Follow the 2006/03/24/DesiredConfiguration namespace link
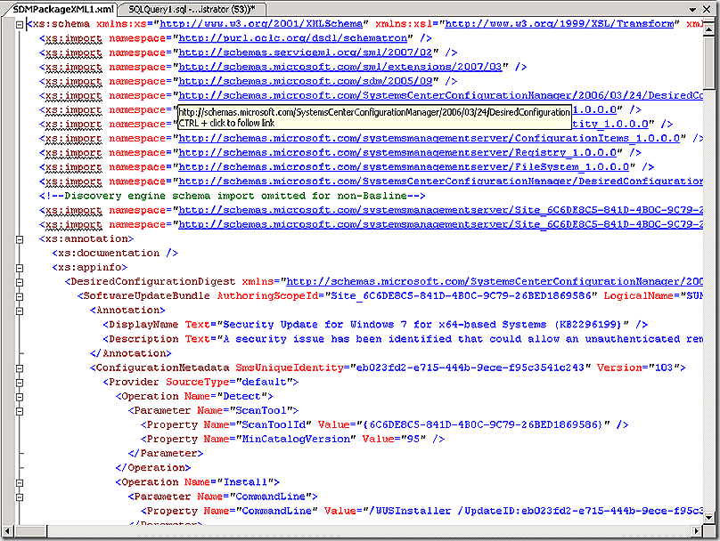 coord(441,95)
